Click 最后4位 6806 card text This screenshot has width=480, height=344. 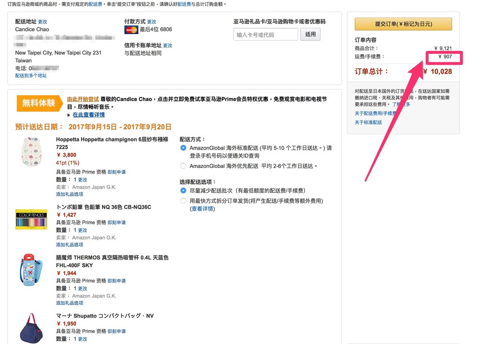coord(156,30)
